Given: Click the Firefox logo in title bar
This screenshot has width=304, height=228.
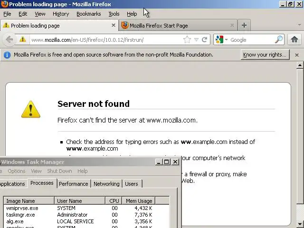Looking at the screenshot, I should click(x=4, y=4).
